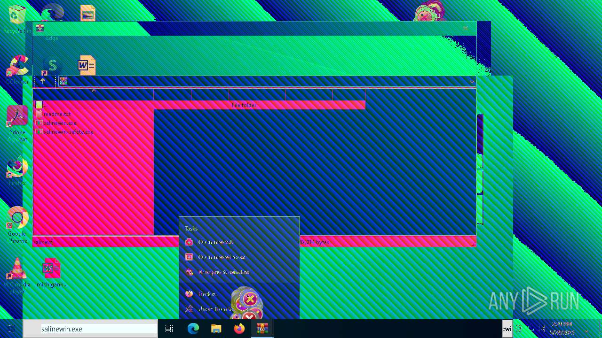Image resolution: width=602 pixels, height=338 pixels.
Task: Click the WinRAR title bar icon
Action: 40,28
